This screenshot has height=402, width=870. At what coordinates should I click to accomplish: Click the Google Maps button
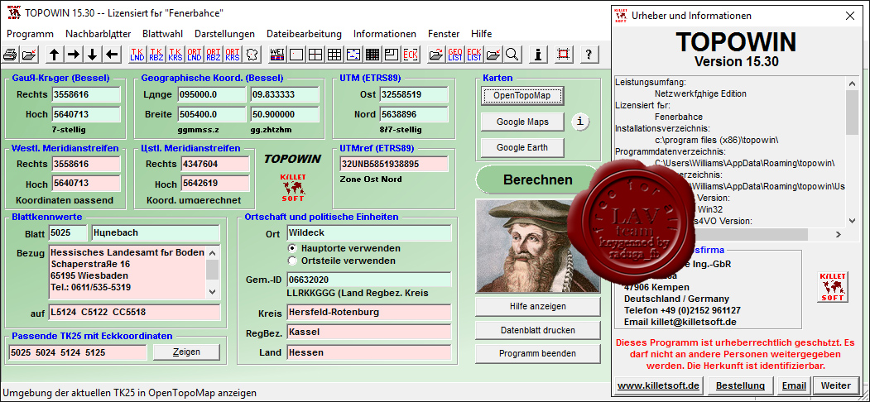522,122
